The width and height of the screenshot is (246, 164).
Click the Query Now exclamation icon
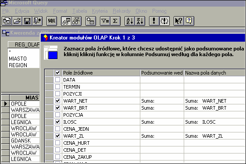154,21
